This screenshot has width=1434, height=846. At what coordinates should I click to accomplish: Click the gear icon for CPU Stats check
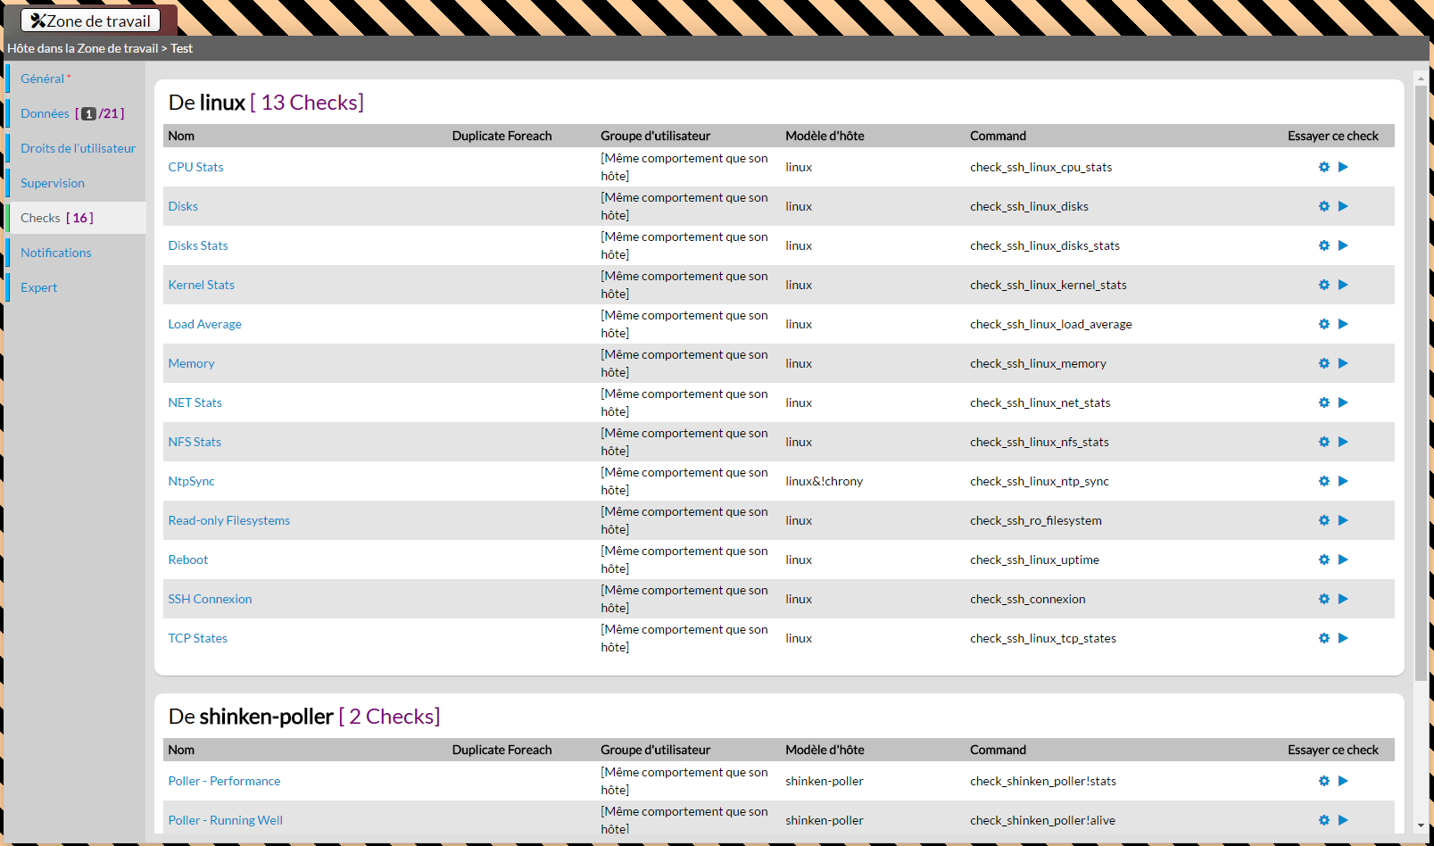pos(1323,167)
